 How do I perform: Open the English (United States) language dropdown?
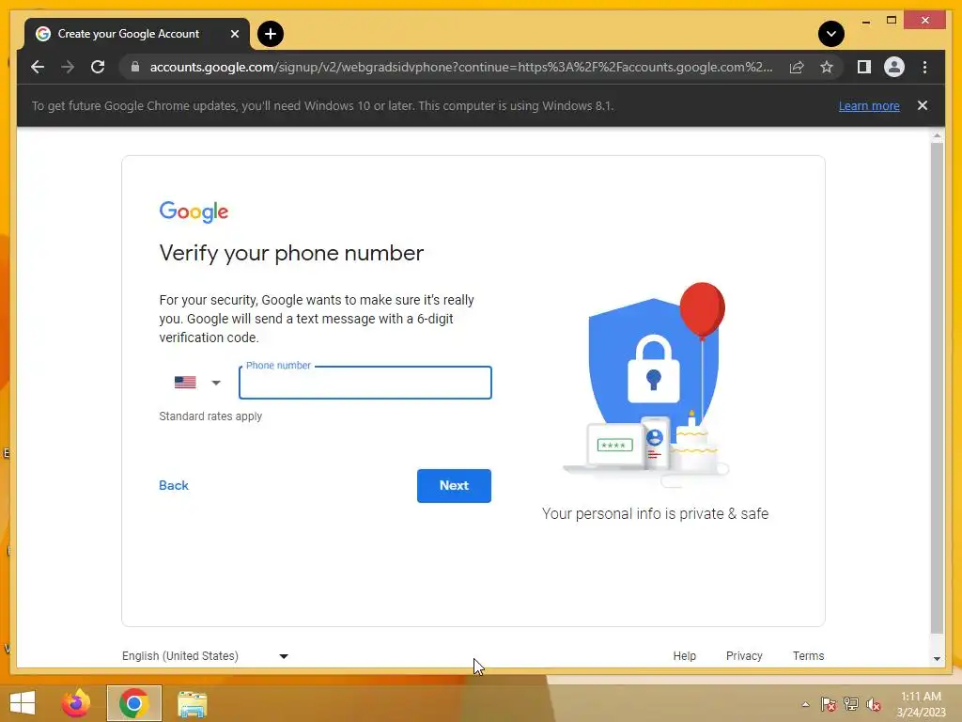pyautogui.click(x=205, y=655)
